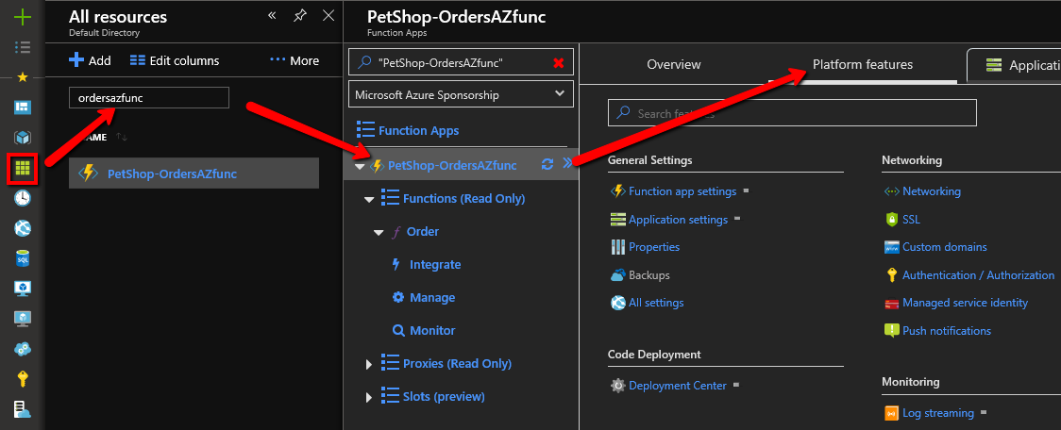Open Resource groups cube icon in sidebar
1061x430 pixels.
pyautogui.click(x=23, y=138)
